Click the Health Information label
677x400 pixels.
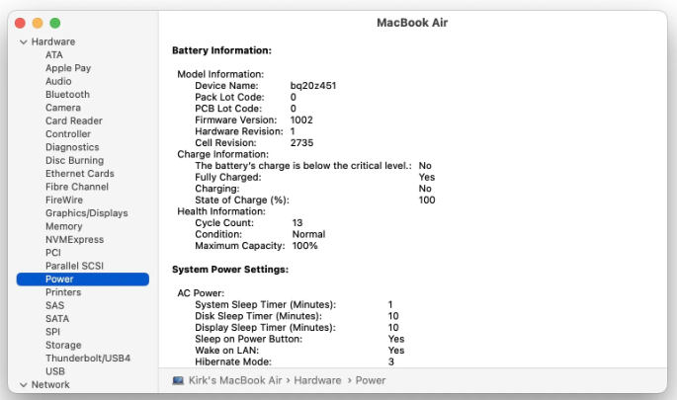click(221, 211)
